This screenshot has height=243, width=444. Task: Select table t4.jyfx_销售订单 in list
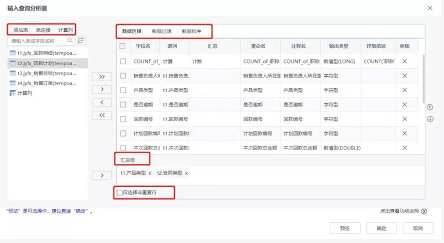click(48, 83)
